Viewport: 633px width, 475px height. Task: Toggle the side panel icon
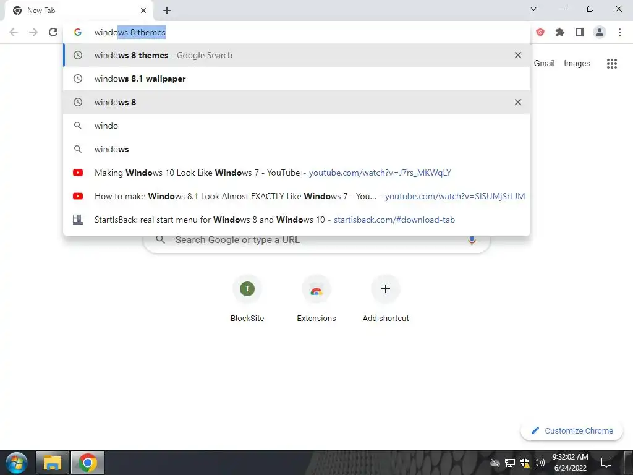[x=580, y=32]
